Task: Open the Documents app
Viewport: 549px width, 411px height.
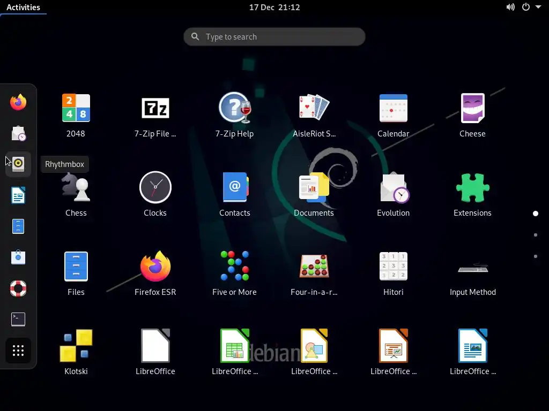Action: pos(314,187)
